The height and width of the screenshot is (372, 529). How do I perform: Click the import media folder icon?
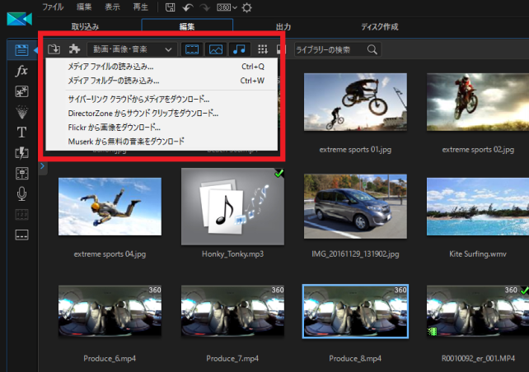coord(54,49)
